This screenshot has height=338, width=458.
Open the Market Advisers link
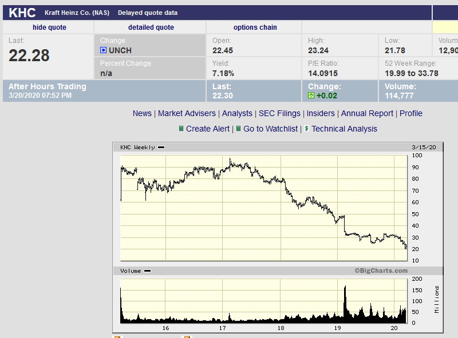[x=187, y=113]
